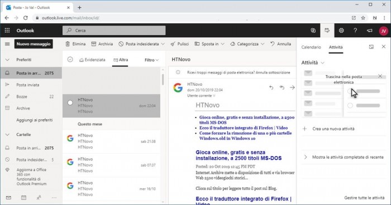The width and height of the screenshot is (391, 205).
Task: Click the Reply arrow on the HTNovo message
Action: coord(271,87)
